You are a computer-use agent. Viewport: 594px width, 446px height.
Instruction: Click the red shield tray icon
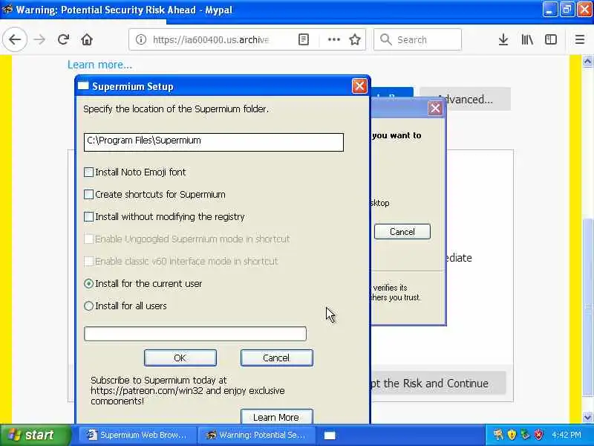tap(538, 435)
